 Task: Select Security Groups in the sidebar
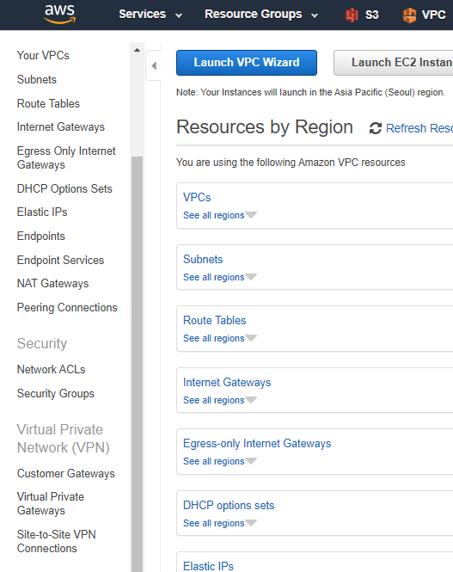tap(55, 394)
